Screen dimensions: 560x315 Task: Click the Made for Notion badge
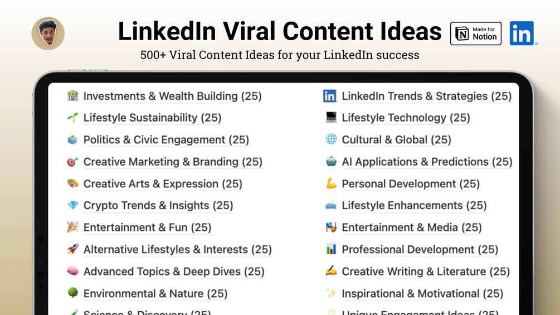pyautogui.click(x=476, y=33)
